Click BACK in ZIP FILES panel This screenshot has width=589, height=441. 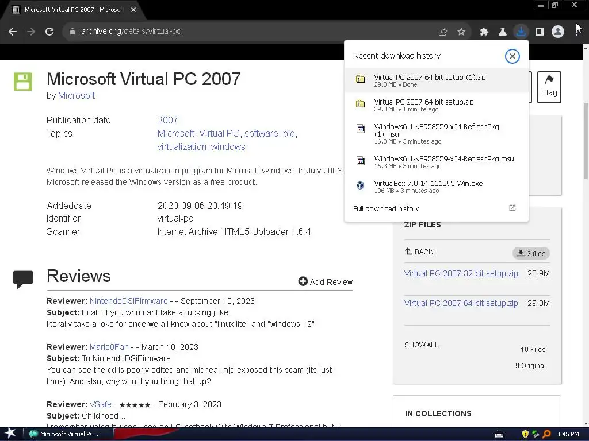pos(419,252)
